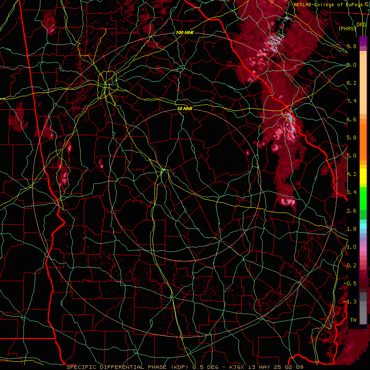Click the 9.8 color scale value

[351, 46]
